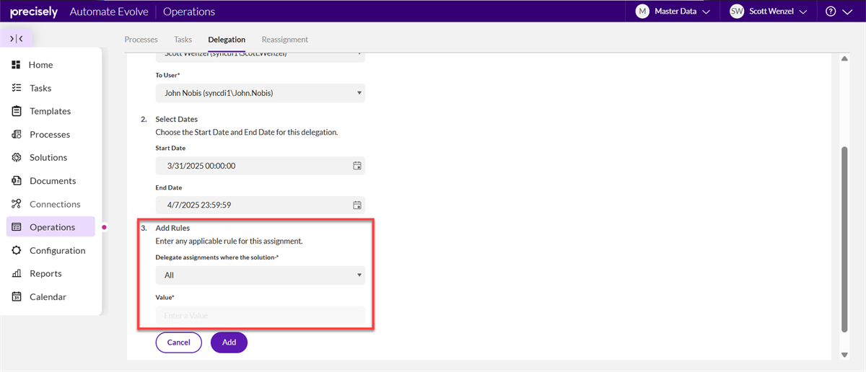866x372 pixels.
Task: Click the Value input field
Action: coord(261,315)
